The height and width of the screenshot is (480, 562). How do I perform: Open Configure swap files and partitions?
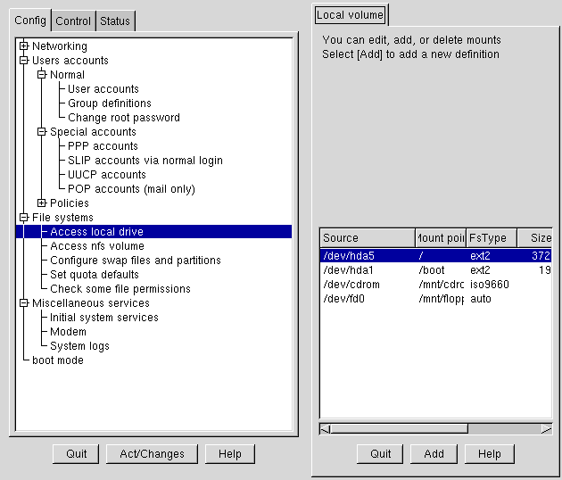point(135,261)
